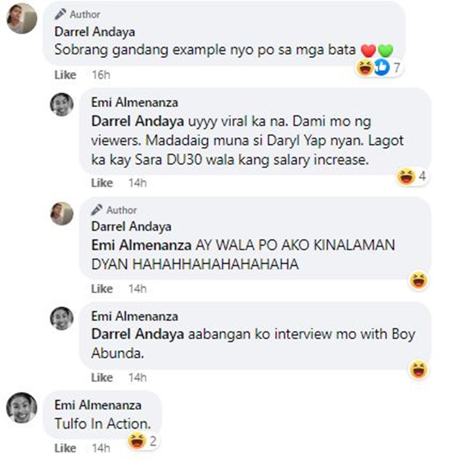The width and height of the screenshot is (467, 461).
Task: Like the 'uyyy viral ka na' reply
Action: pyautogui.click(x=102, y=183)
